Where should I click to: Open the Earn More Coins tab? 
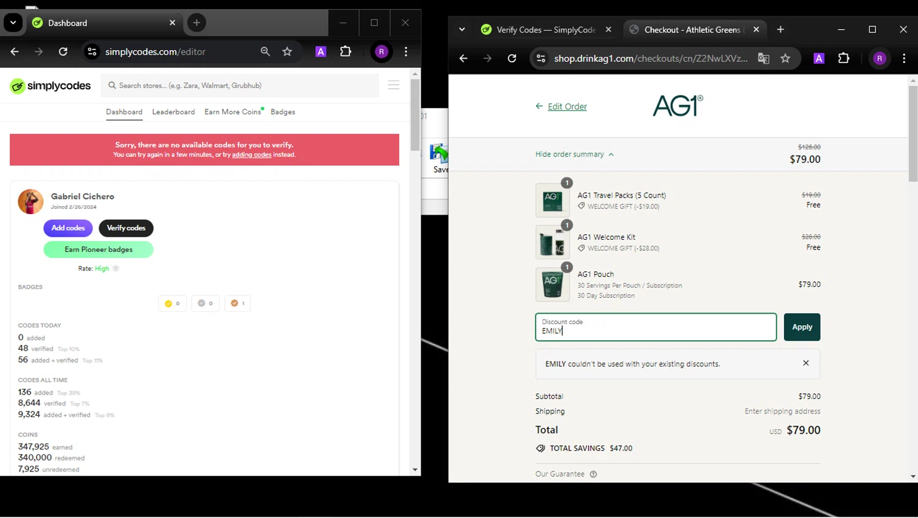pyautogui.click(x=233, y=112)
